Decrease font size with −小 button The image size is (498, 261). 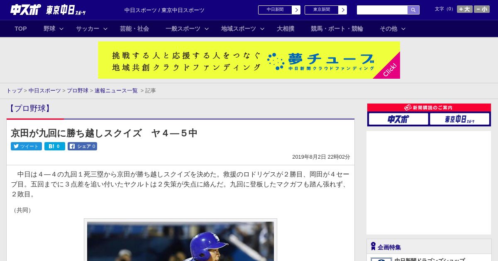tap(482, 9)
